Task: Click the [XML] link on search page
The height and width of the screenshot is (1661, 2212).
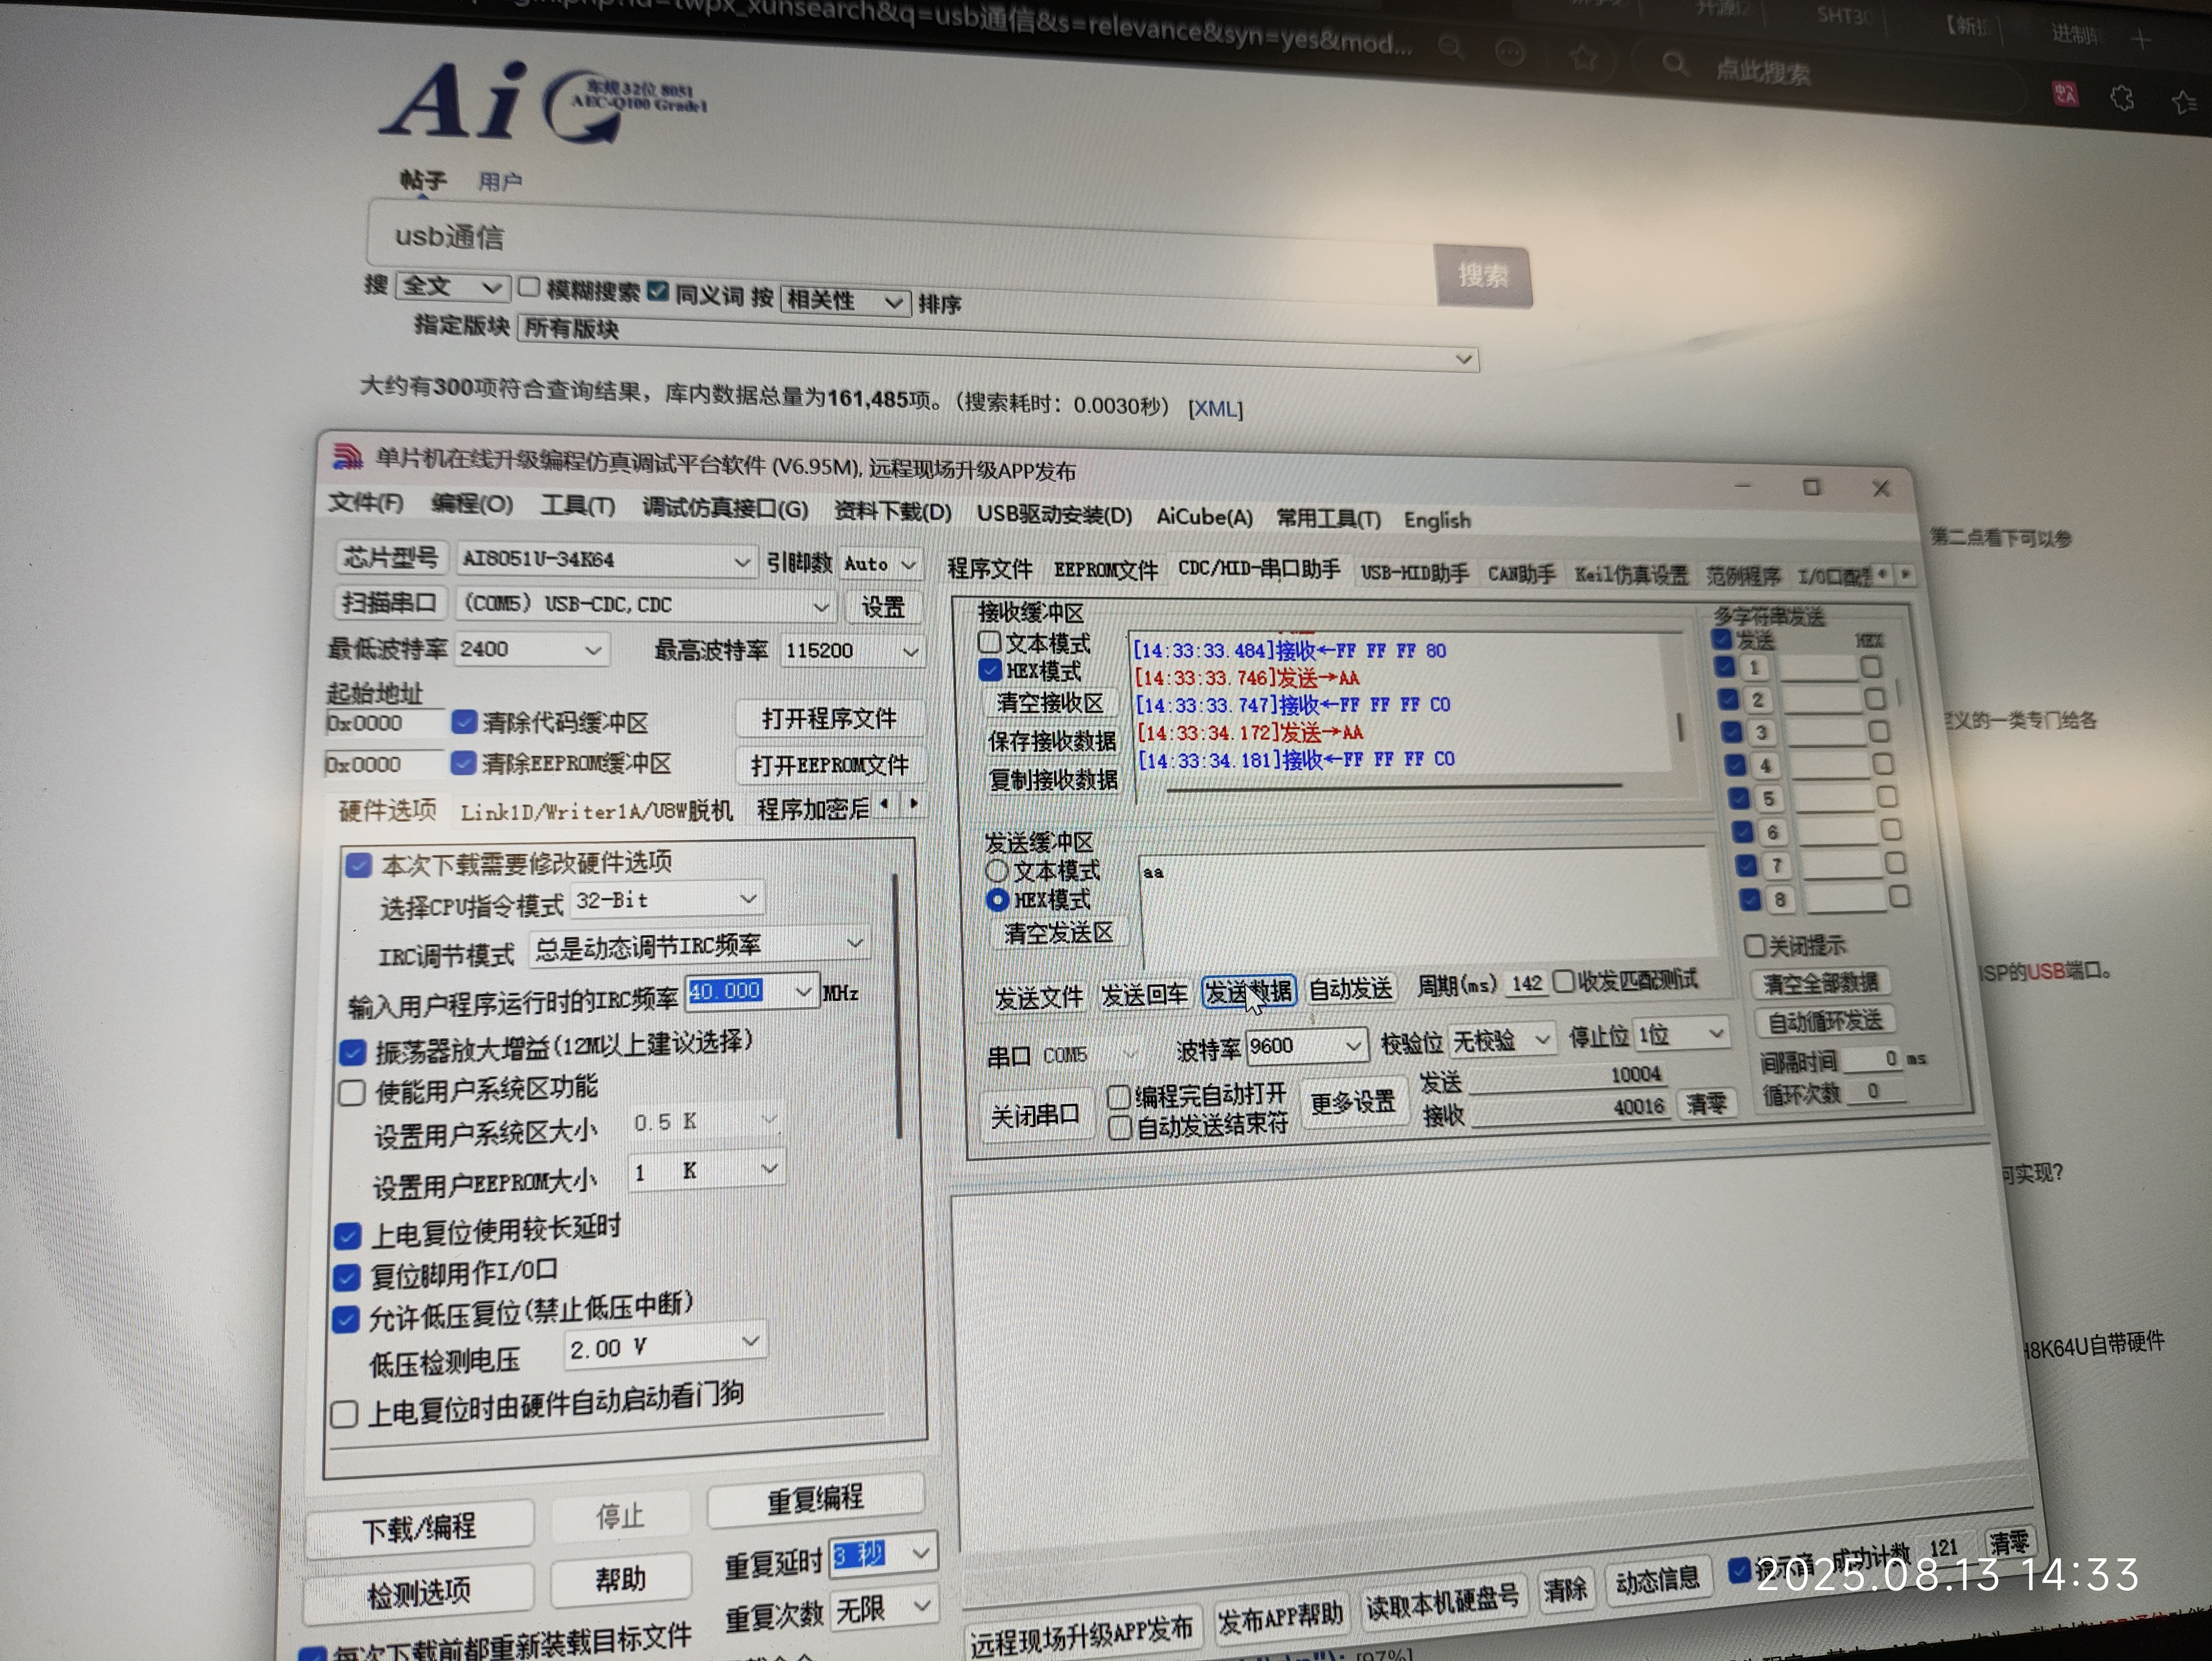Action: (x=1215, y=409)
